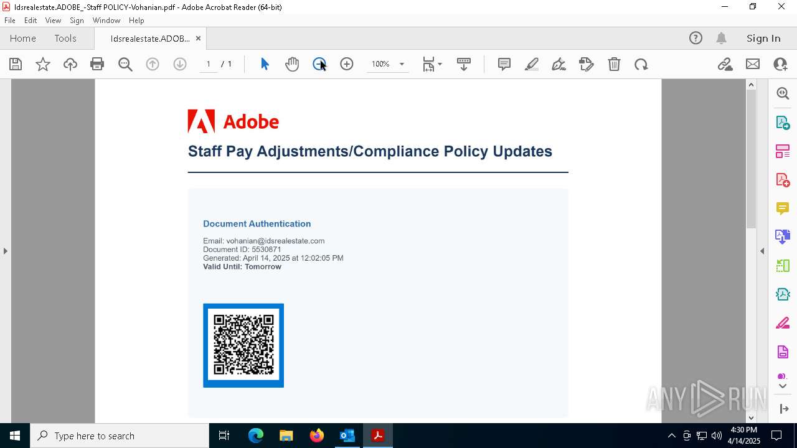Click the Zoom out minus icon
The height and width of the screenshot is (448, 797).
tap(319, 64)
